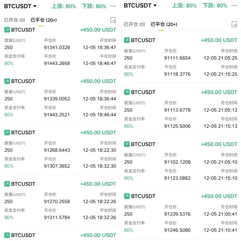Open the BTCUSDT pair dropdown in left panel
The width and height of the screenshot is (241, 241).
pyautogui.click(x=20, y=6)
